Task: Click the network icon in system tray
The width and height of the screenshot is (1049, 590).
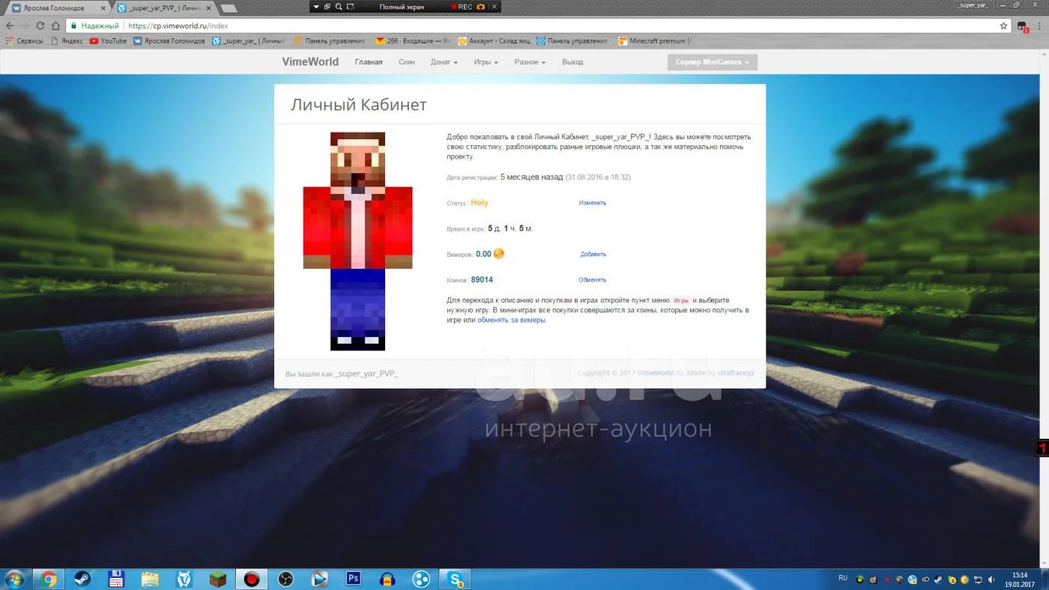Action: coord(977,579)
